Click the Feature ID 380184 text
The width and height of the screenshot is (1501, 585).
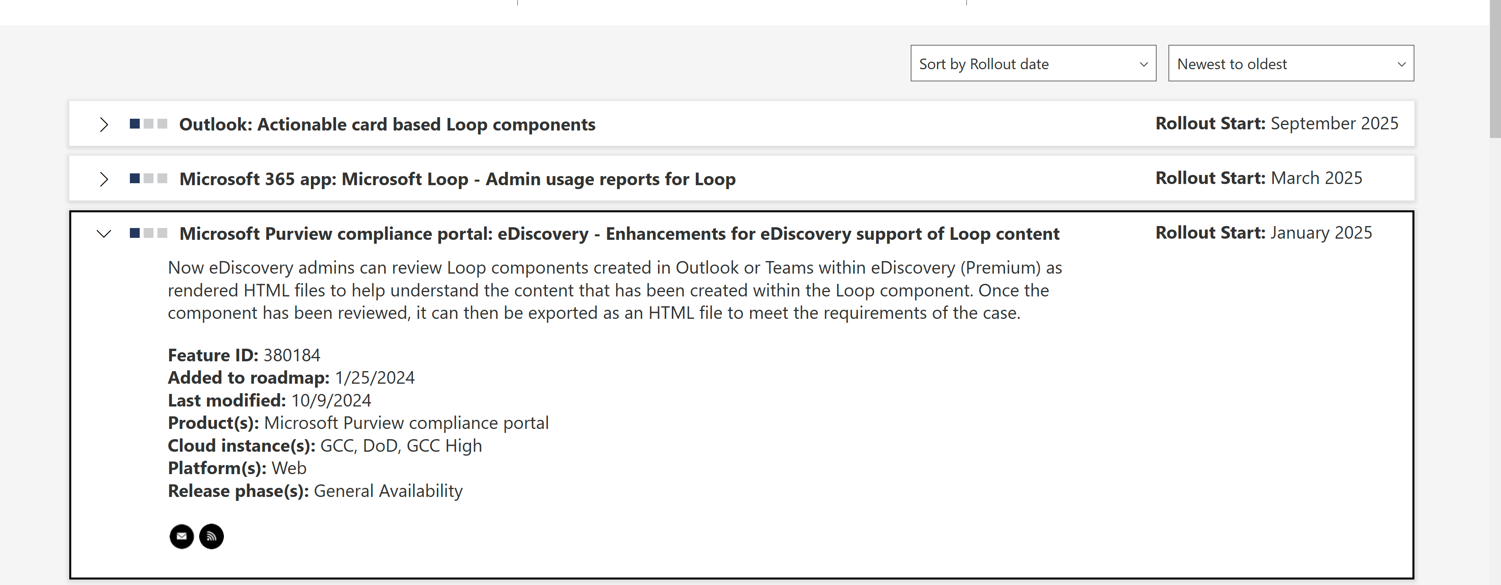[x=244, y=355]
